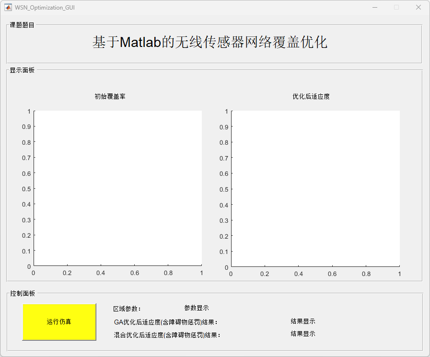Click 结果显示 beside the GA result label
This screenshot has height=357, width=430.
pyautogui.click(x=303, y=321)
